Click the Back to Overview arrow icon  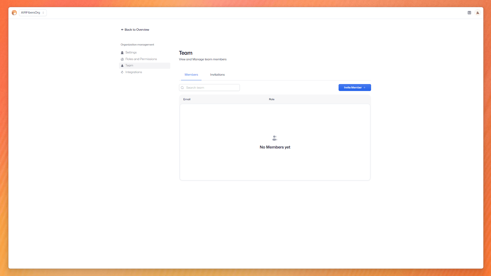122,30
